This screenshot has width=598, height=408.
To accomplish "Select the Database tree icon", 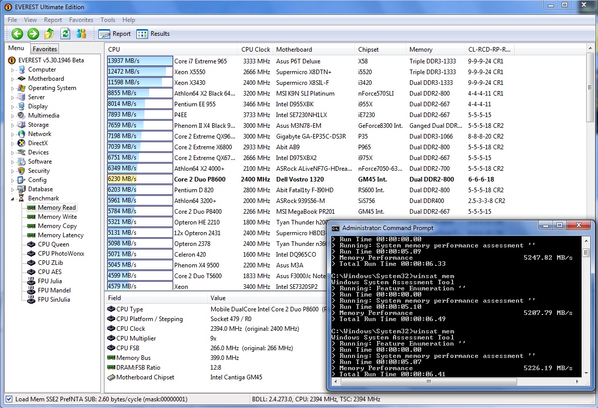I will click(22, 189).
